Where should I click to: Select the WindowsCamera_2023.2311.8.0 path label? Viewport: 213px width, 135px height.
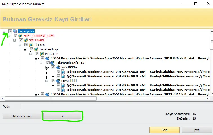pos(130,94)
